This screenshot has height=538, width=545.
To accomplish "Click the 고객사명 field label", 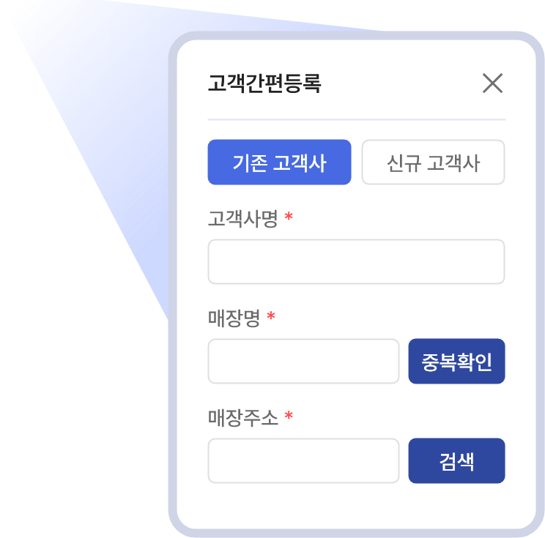I will pyautogui.click(x=242, y=219).
